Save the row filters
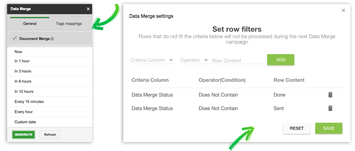Image resolution: width=355 pixels, height=151 pixels. (x=329, y=128)
